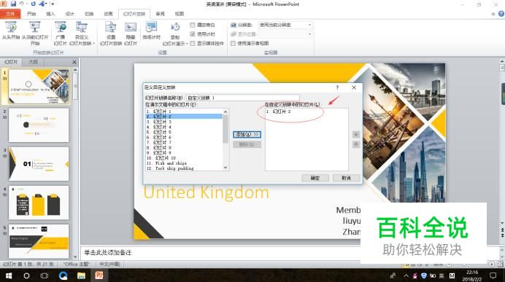Click the PowerPoint taskbar icon
Image resolution: width=505 pixels, height=282 pixels.
coord(99,275)
